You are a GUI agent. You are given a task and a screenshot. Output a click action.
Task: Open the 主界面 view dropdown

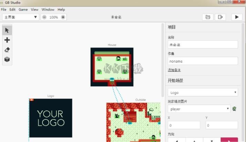[x=21, y=17]
